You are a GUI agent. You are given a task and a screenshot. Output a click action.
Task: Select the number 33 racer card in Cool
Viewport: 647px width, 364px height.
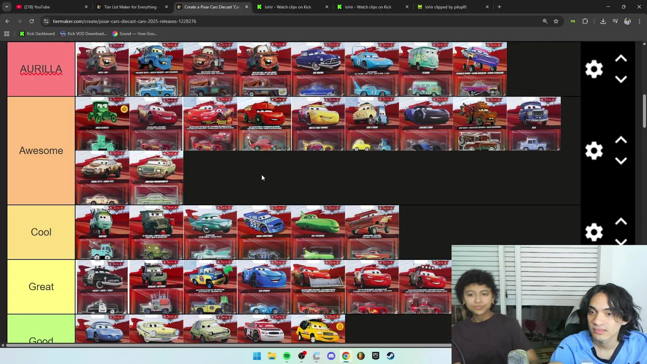click(x=264, y=232)
